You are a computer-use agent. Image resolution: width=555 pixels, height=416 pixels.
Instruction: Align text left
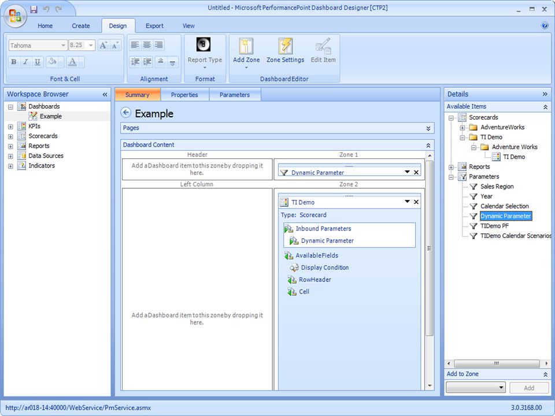135,45
